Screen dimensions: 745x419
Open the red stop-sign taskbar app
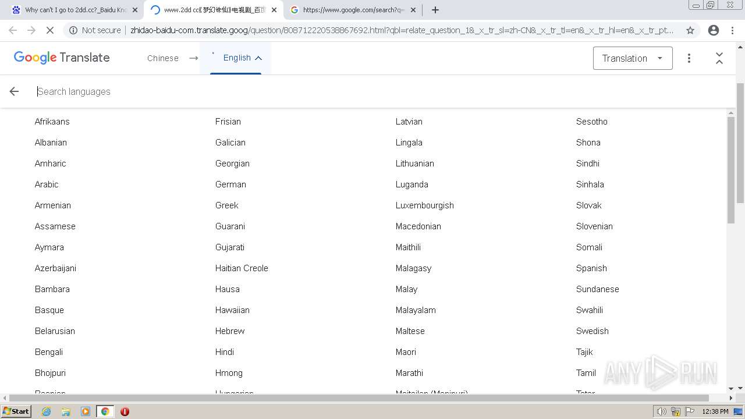[125, 411]
